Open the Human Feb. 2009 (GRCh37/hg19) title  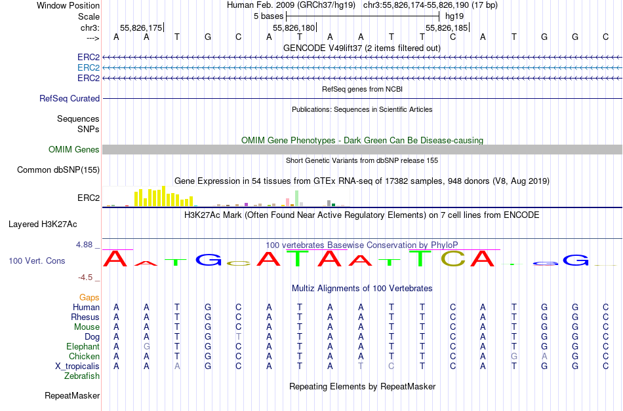291,5
